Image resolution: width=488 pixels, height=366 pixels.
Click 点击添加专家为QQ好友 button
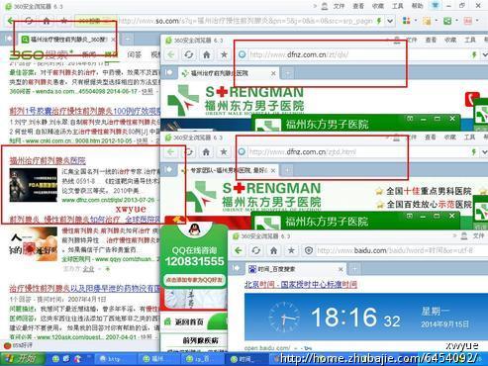coord(194,280)
